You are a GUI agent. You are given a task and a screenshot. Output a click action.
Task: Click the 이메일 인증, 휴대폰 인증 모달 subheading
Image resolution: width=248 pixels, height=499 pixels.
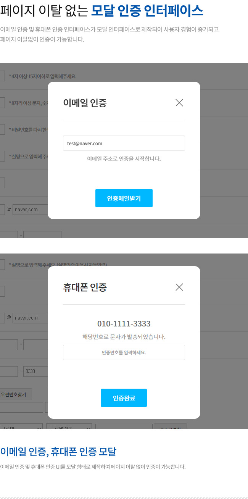(x=58, y=452)
